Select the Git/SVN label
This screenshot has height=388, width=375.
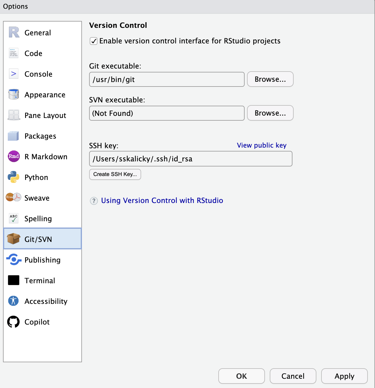point(38,239)
